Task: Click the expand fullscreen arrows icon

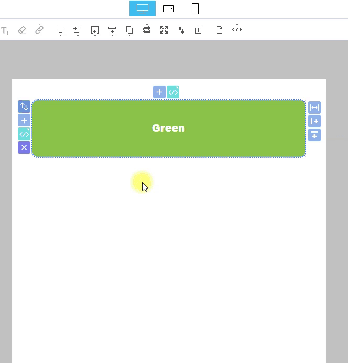Action: [164, 30]
